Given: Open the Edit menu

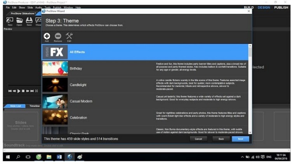Looking at the screenshot, I should pyautogui.click(x=14, y=8).
